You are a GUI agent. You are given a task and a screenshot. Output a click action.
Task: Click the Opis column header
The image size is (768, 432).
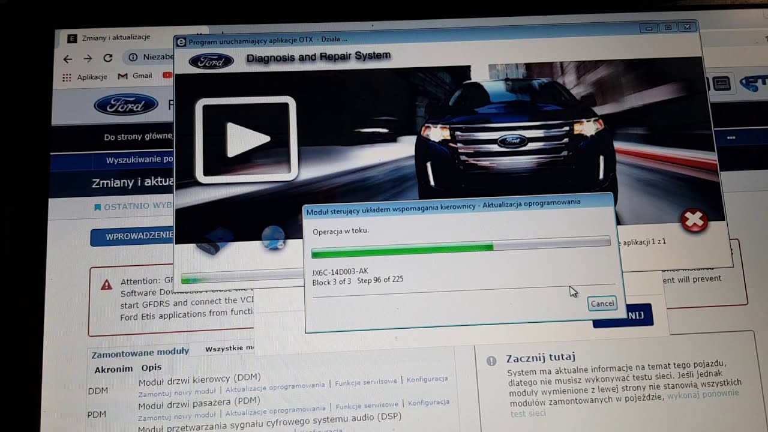pyautogui.click(x=152, y=367)
